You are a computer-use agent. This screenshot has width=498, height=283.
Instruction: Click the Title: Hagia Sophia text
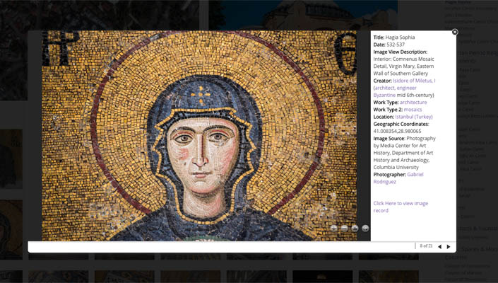tap(394, 37)
